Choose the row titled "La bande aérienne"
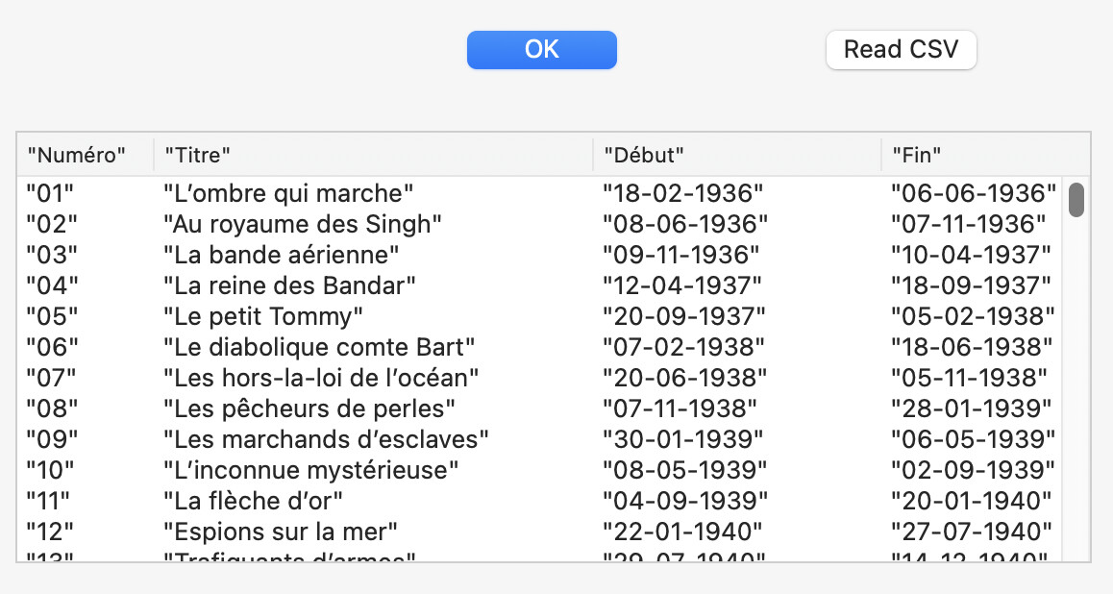The width and height of the screenshot is (1113, 594). click(281, 255)
